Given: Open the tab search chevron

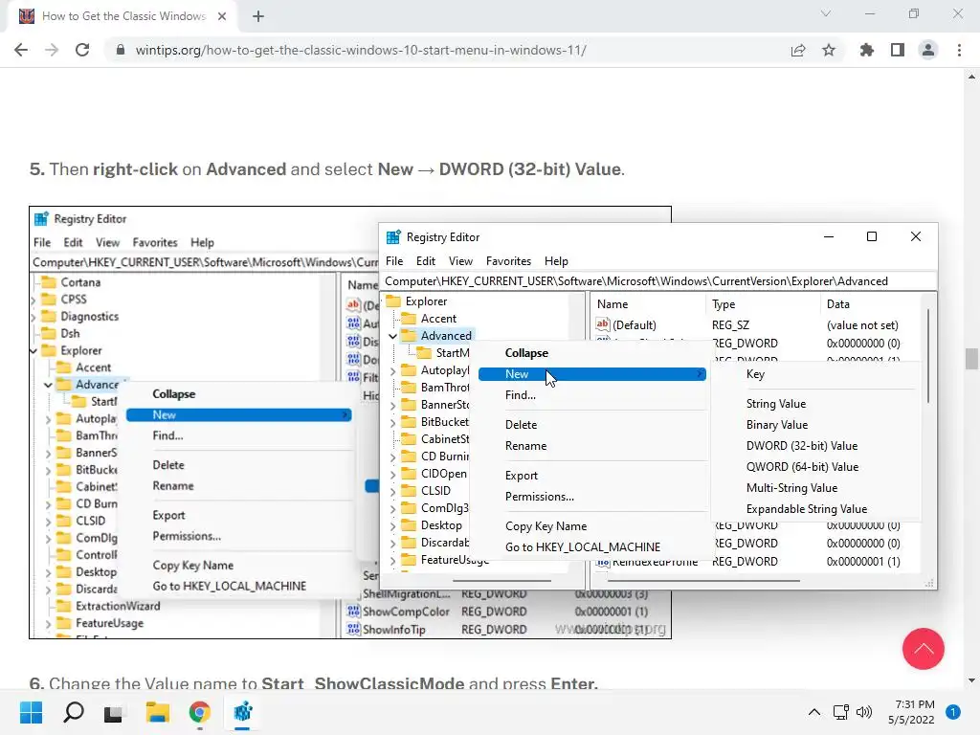Looking at the screenshot, I should (x=826, y=13).
